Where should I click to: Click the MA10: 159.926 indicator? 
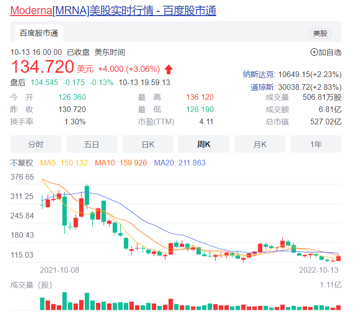coord(121,163)
